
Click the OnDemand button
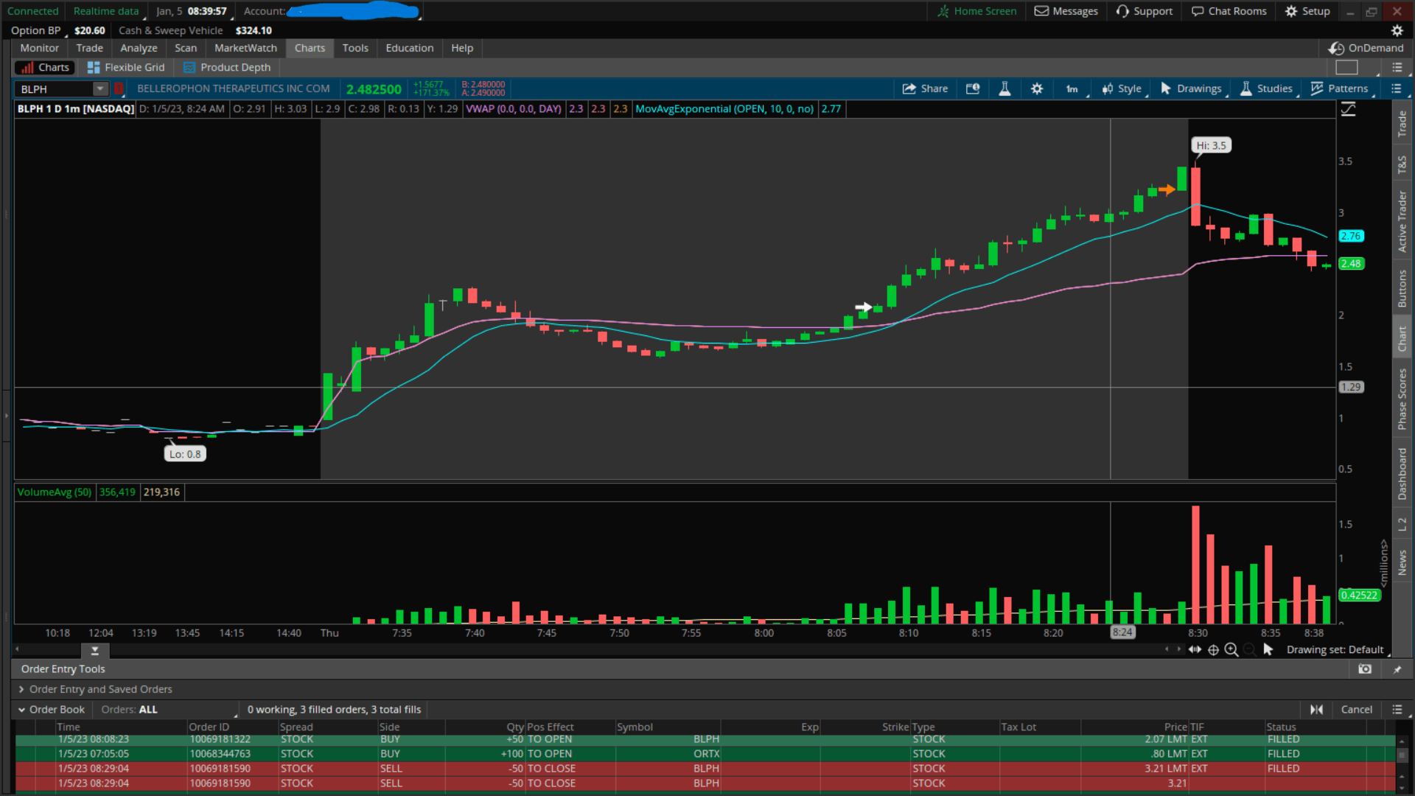(x=1366, y=48)
